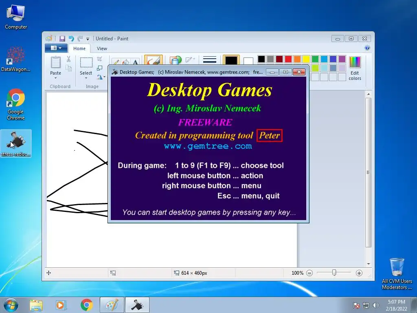Pick the gray palette color
Viewport: 417px width, 313px height.
[270, 59]
